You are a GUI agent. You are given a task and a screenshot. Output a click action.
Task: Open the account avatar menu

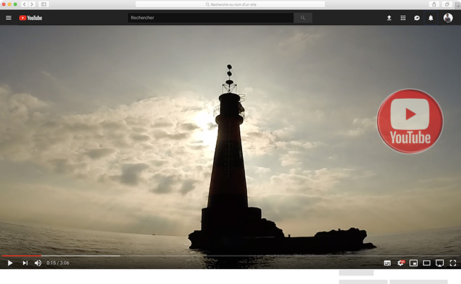point(448,18)
